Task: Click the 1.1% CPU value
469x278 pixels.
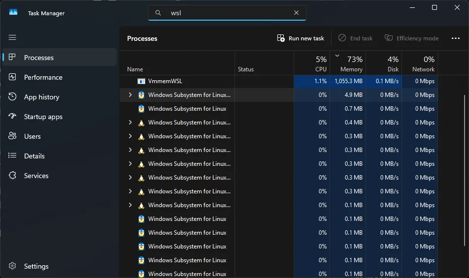Action: (320, 81)
